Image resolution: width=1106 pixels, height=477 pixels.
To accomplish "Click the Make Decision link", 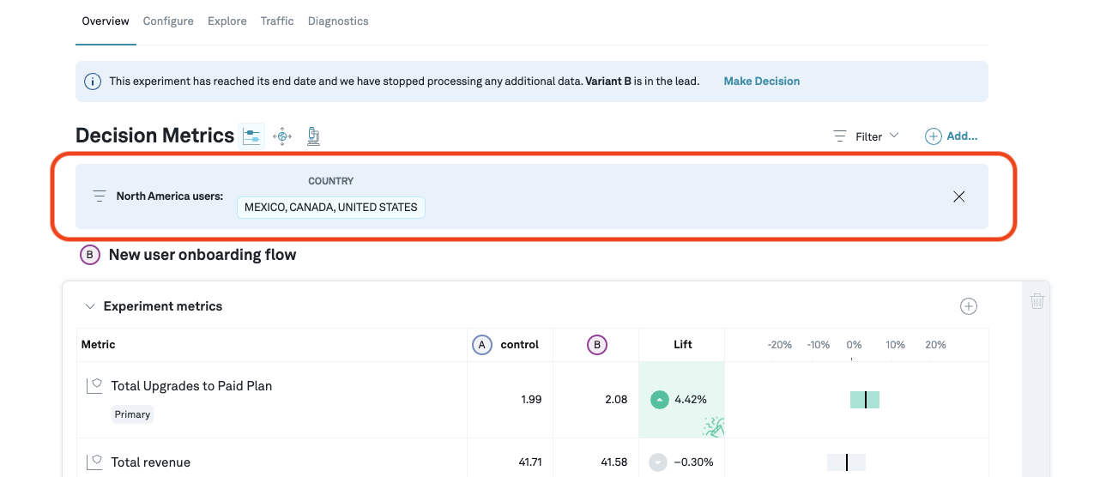I will (x=761, y=82).
